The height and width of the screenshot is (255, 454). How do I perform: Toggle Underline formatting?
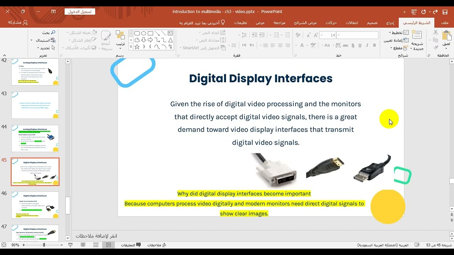coord(360,45)
